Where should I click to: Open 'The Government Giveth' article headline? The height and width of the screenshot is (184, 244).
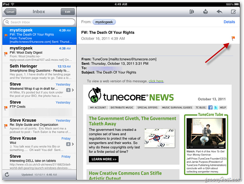click(132, 121)
